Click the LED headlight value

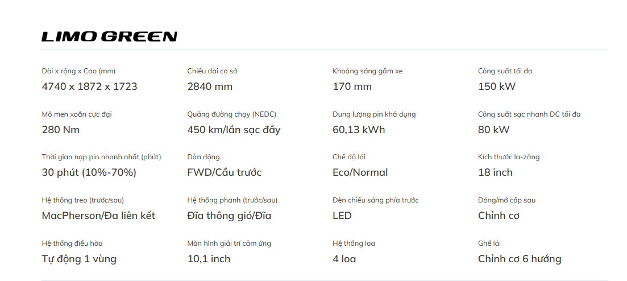[x=342, y=216]
